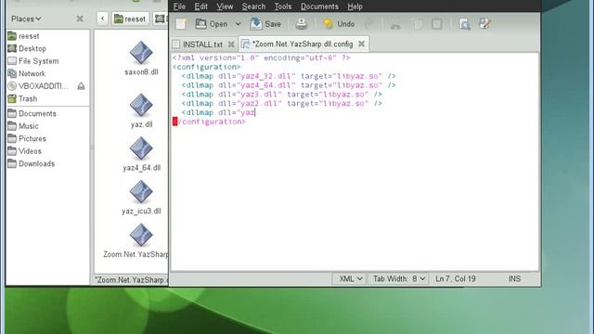Screen dimensions: 594x334
Task: Undo the last edit
Action: [x=338, y=24]
